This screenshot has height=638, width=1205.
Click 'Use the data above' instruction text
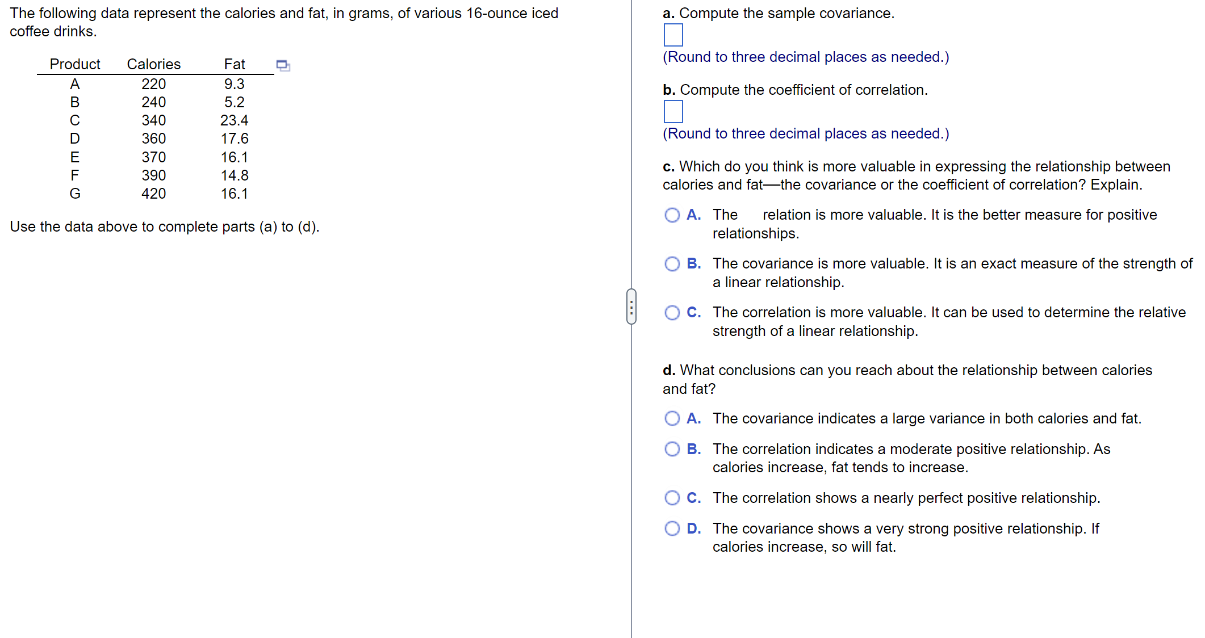pyautogui.click(x=165, y=227)
